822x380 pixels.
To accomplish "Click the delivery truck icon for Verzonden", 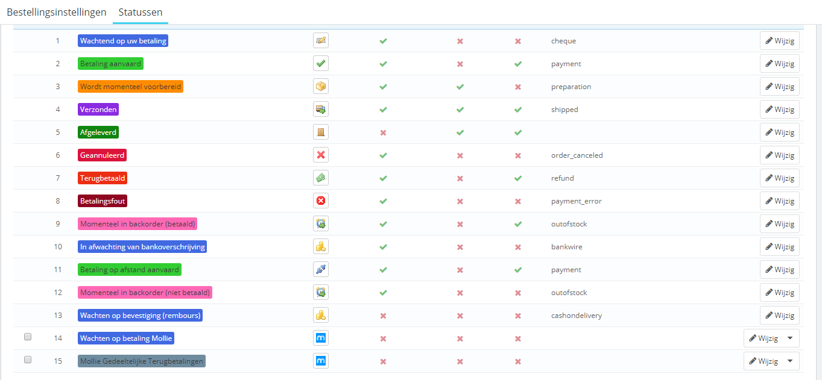I will 321,110.
